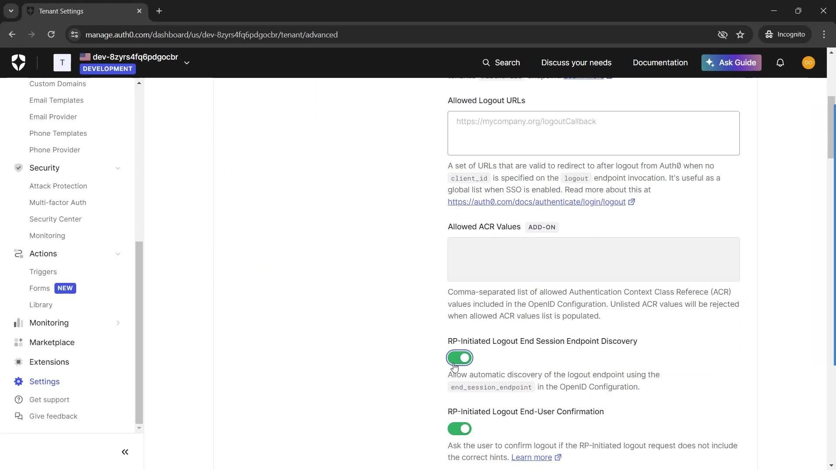Screen dimensions: 836x470
Task: Open Forms under Actions
Action: pyautogui.click(x=40, y=288)
